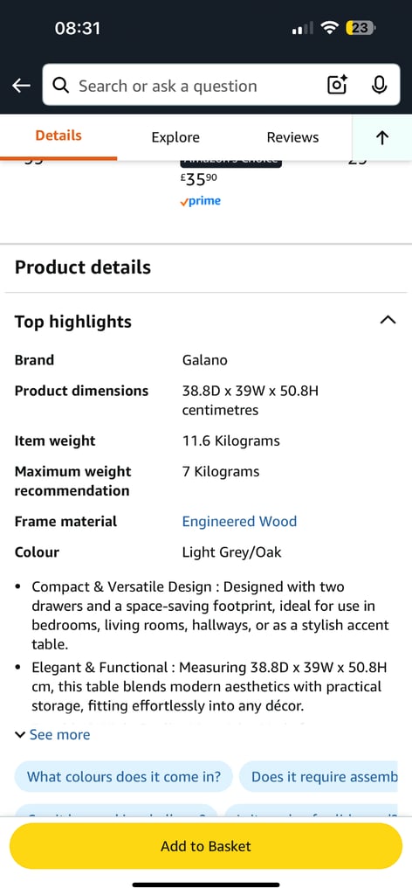This screenshot has width=412, height=895.
Task: Tap the magnifying glass search icon
Action: coord(61,86)
